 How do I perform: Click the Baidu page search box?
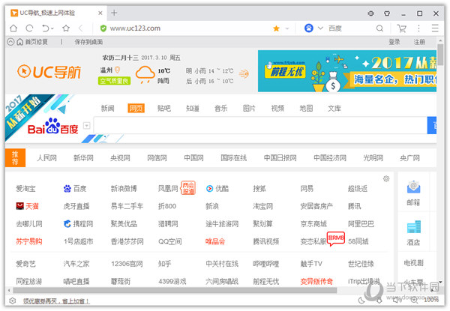(260, 126)
